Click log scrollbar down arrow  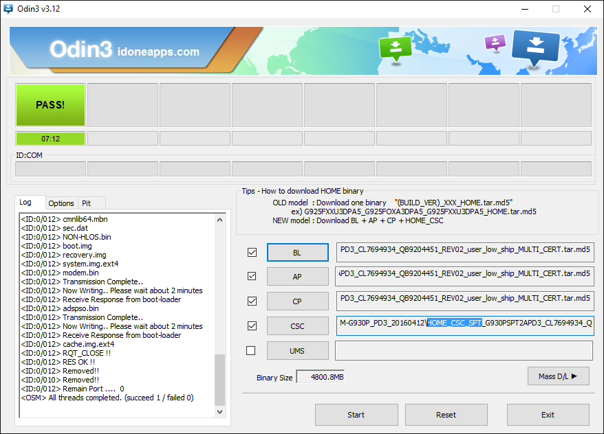(219, 412)
